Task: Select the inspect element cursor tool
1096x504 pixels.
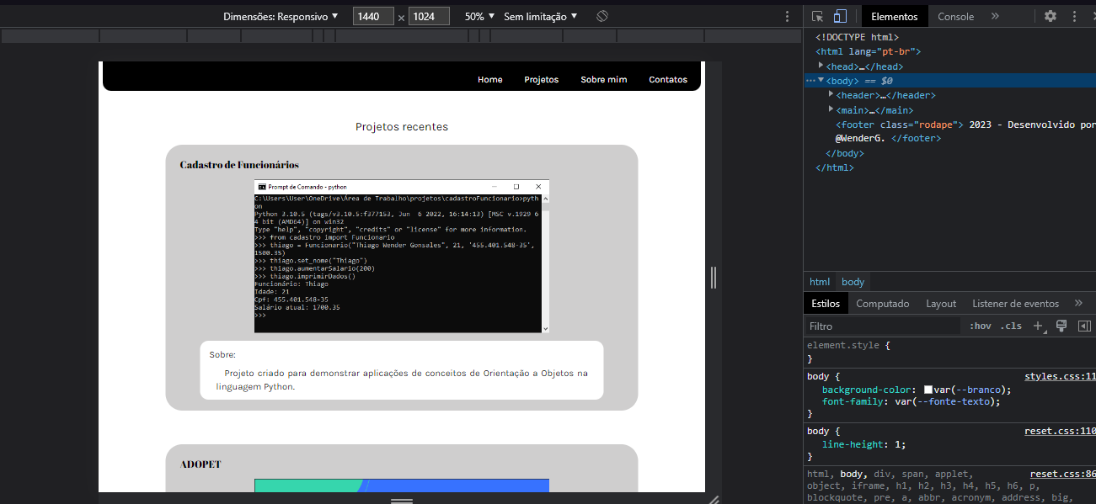Action: click(x=815, y=16)
